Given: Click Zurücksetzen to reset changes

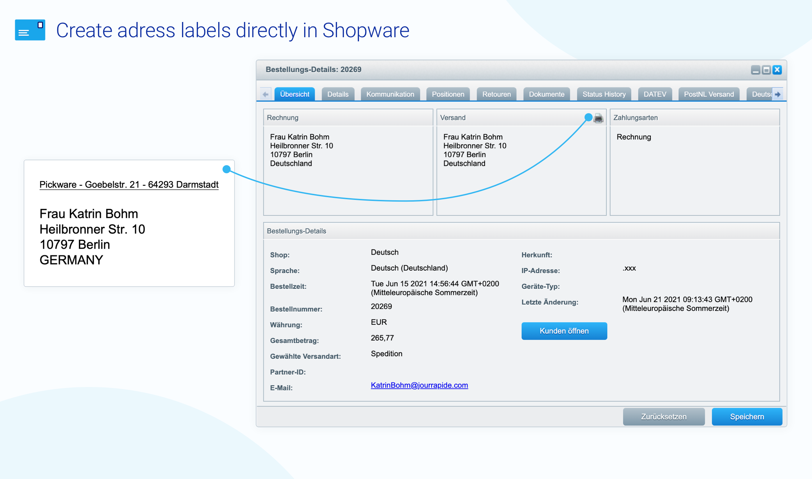Looking at the screenshot, I should (664, 416).
